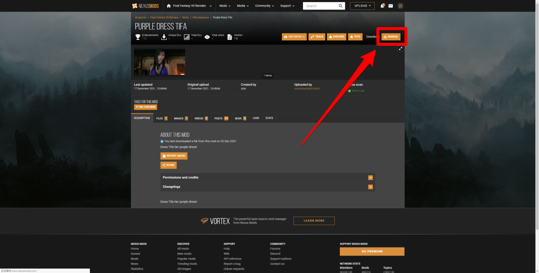Click the Manual download button
539x273 pixels.
pos(391,37)
